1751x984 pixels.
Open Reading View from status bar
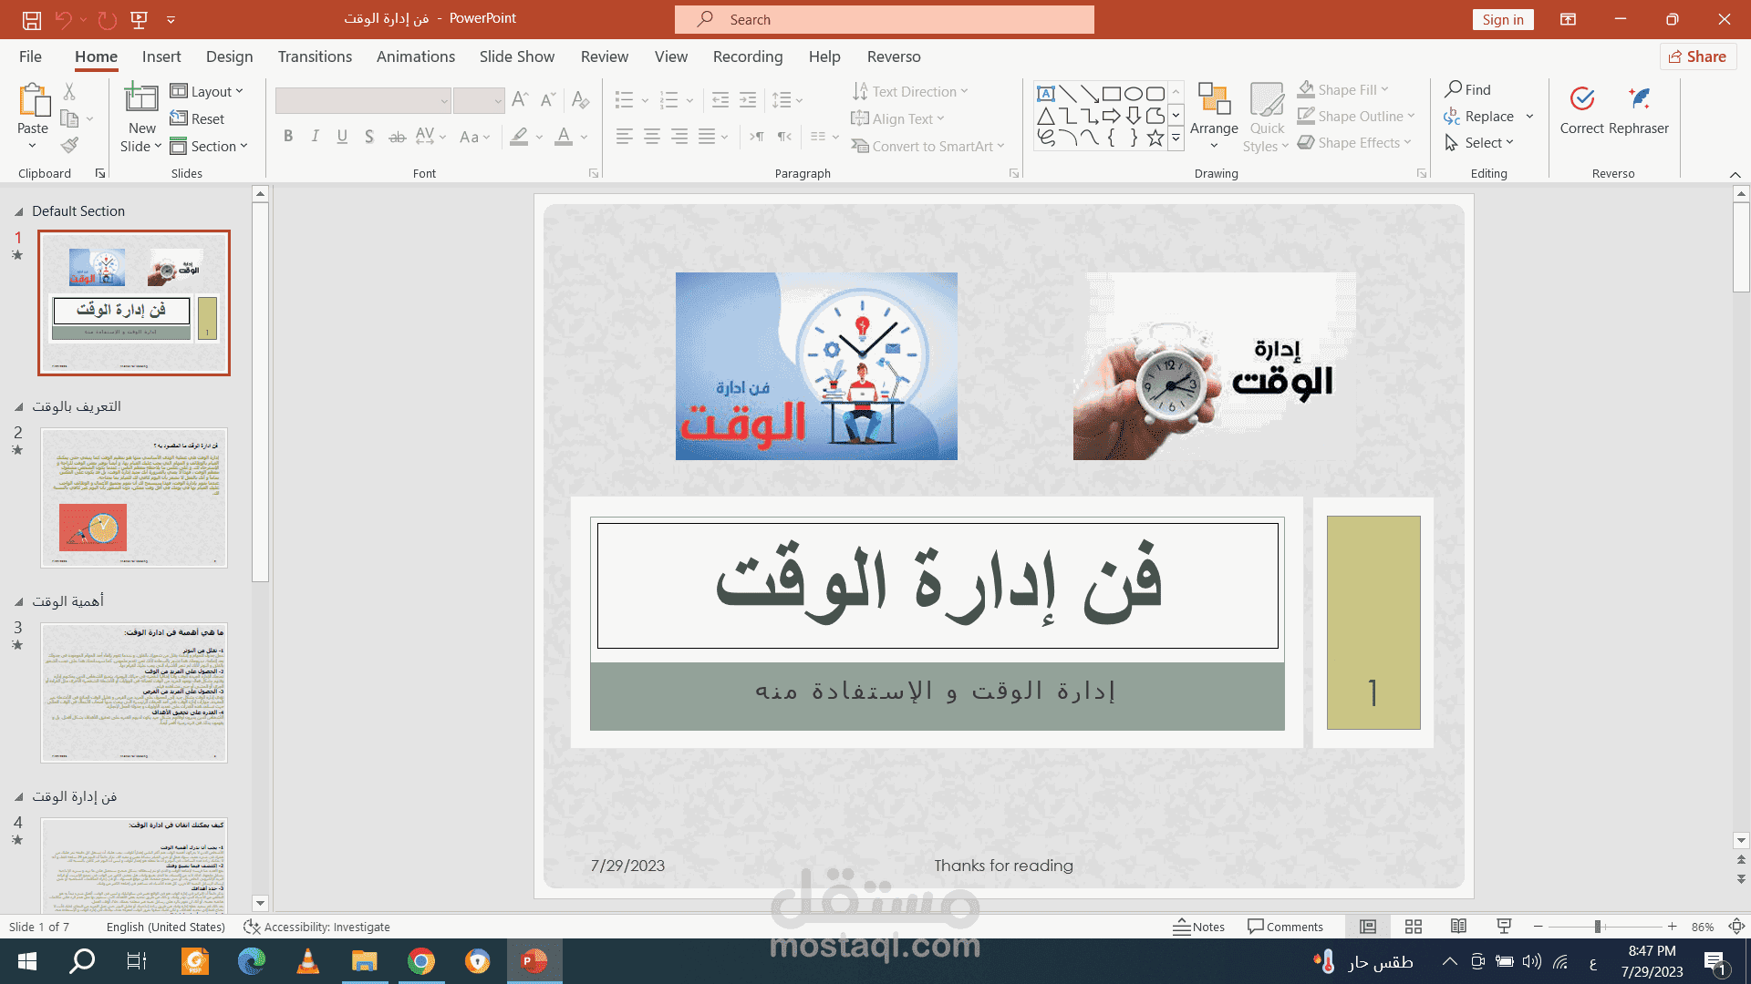(1458, 927)
